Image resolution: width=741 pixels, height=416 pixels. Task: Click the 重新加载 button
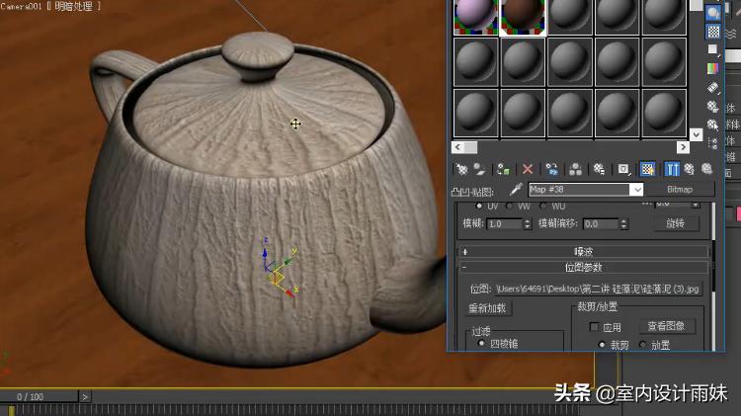pyautogui.click(x=487, y=308)
